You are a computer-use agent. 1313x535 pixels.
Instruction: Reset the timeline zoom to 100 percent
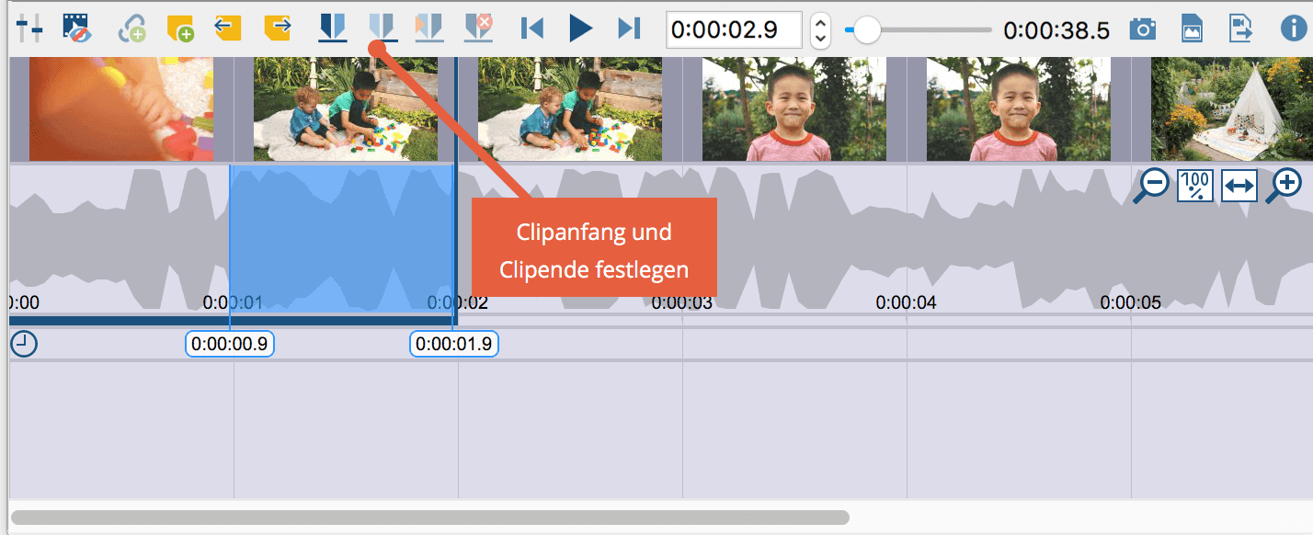tap(1194, 186)
